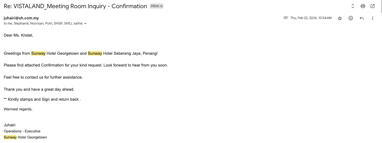Click the Inbox label tag

click(x=155, y=6)
